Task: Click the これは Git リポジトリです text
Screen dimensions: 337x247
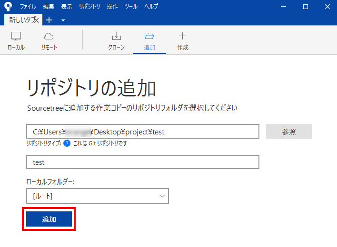Action: (x=100, y=143)
